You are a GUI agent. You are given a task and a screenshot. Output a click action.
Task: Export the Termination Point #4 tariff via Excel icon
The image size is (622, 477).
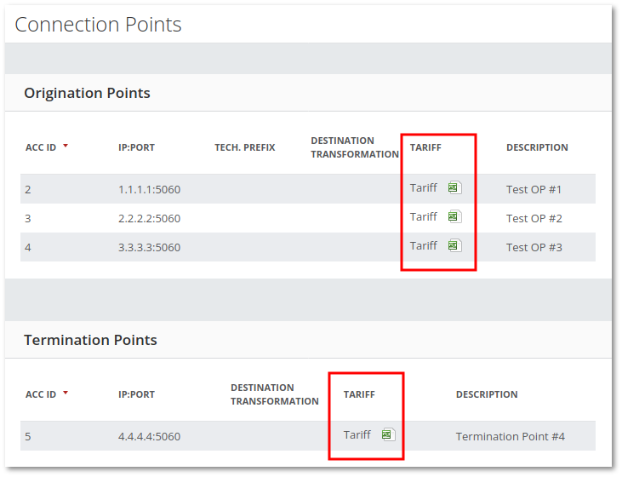pyautogui.click(x=388, y=435)
